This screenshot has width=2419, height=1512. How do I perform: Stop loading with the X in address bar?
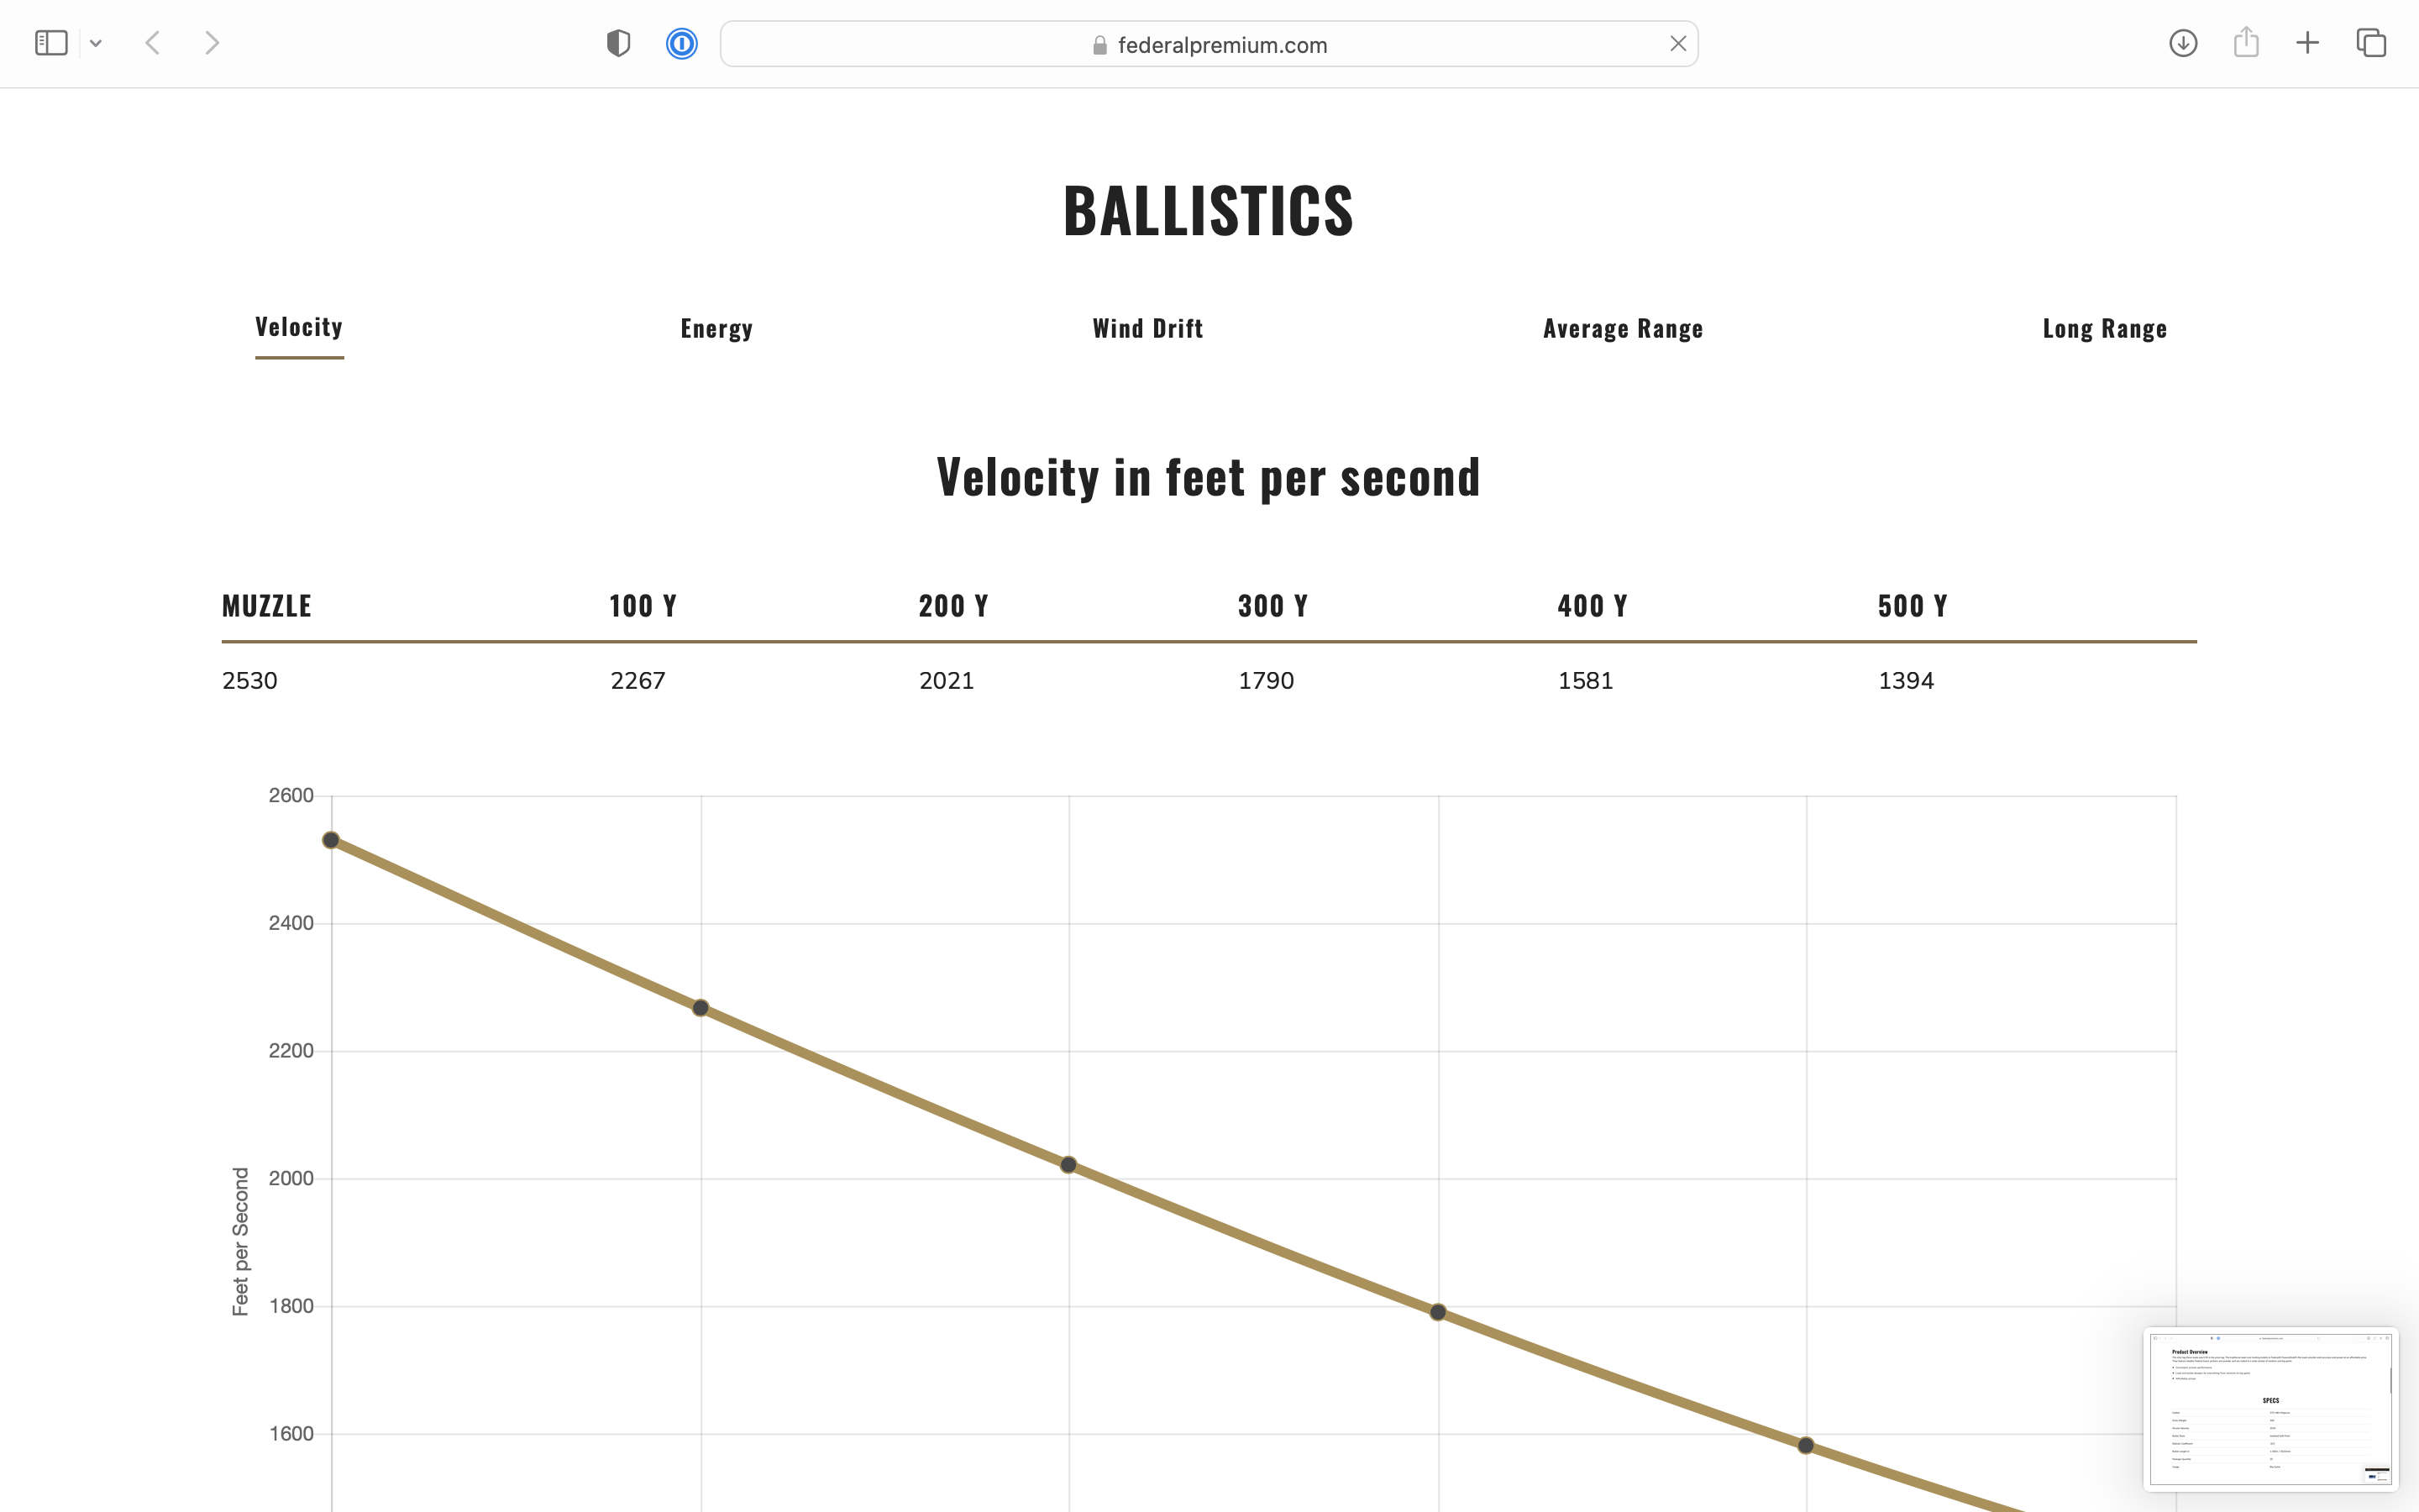tap(1678, 43)
